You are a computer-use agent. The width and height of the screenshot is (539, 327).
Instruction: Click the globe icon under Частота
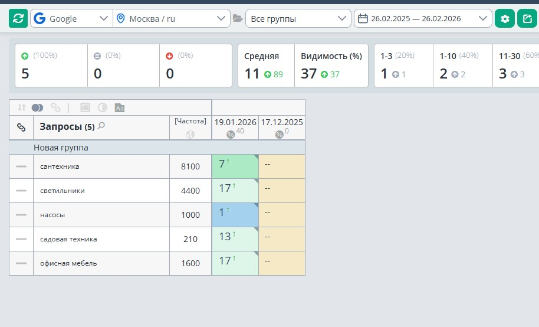pyautogui.click(x=190, y=135)
